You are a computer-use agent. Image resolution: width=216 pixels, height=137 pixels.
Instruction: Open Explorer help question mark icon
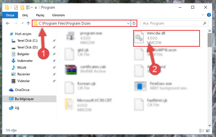209,15
